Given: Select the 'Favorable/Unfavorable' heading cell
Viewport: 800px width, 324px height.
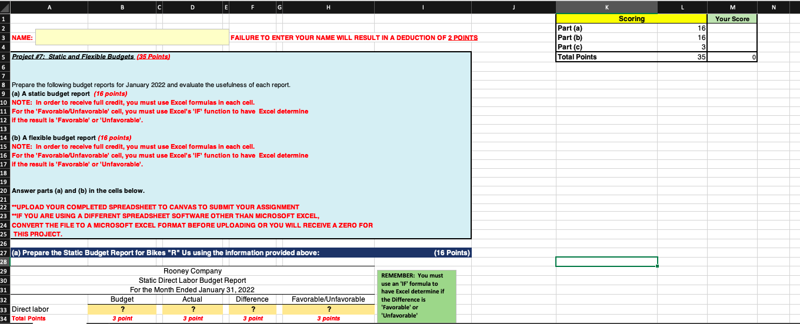Looking at the screenshot, I should 329,299.
